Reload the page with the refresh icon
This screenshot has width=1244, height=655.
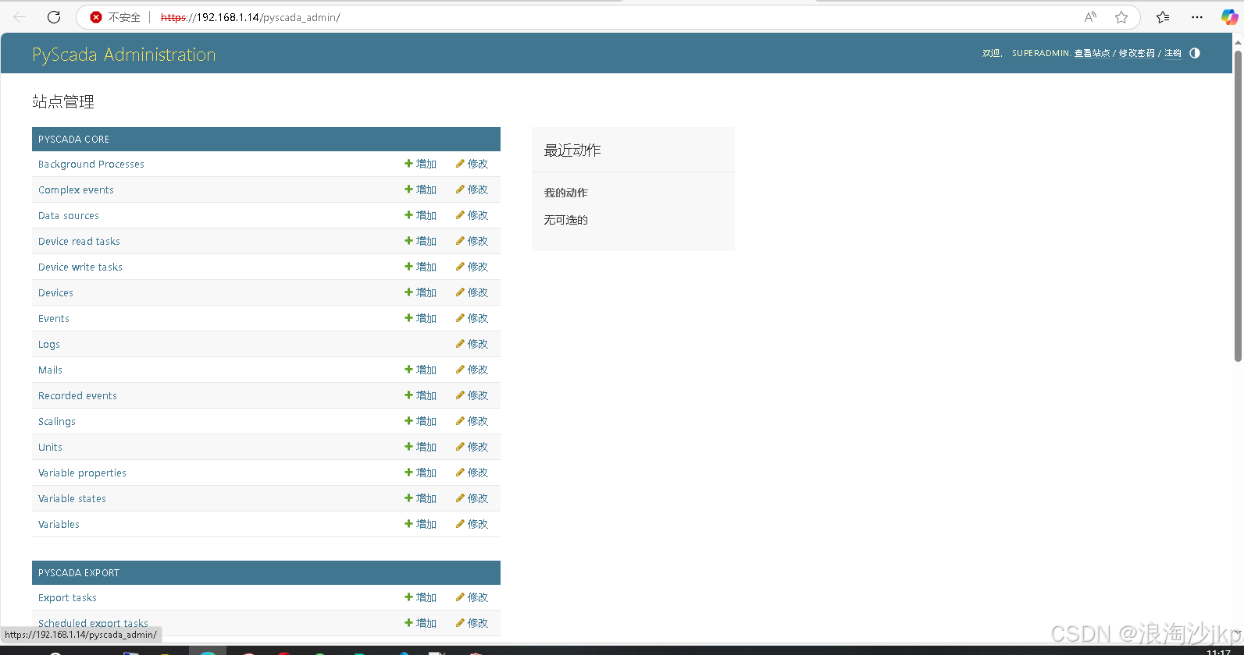(x=54, y=17)
